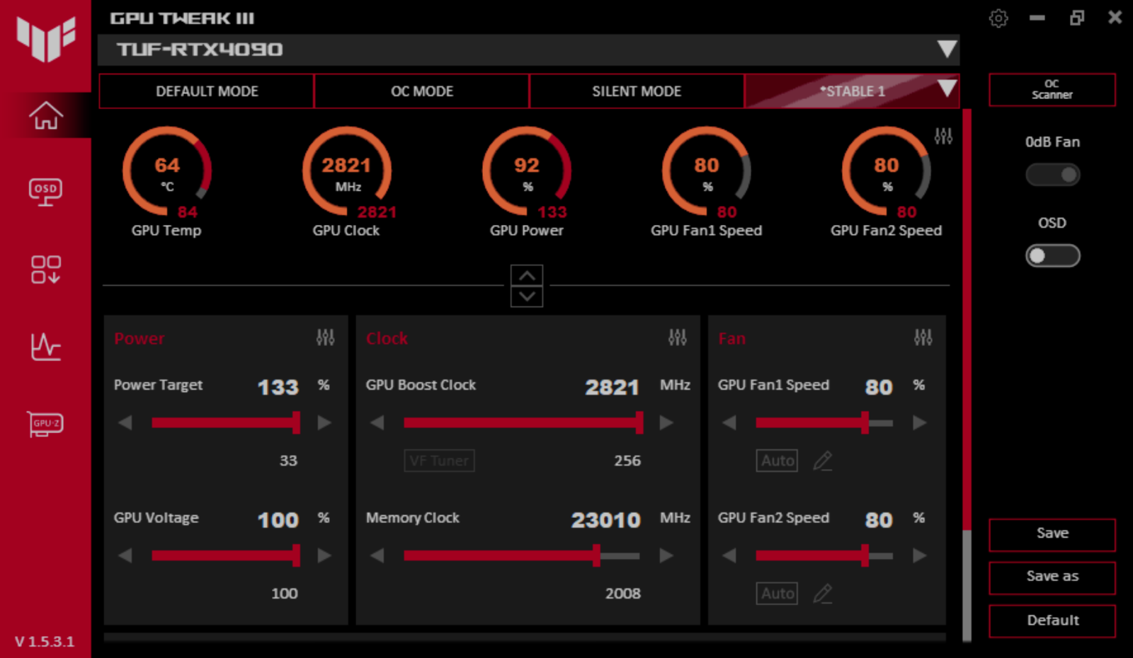Click the version text V 1.5.3.1
This screenshot has height=658, width=1133.
pos(45,642)
